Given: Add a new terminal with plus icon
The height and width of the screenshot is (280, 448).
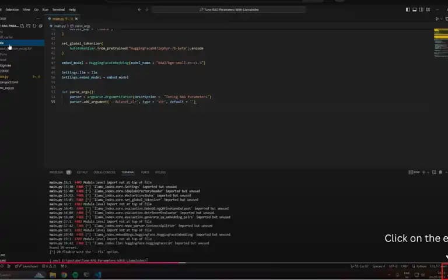Looking at the screenshot, I should [423, 172].
